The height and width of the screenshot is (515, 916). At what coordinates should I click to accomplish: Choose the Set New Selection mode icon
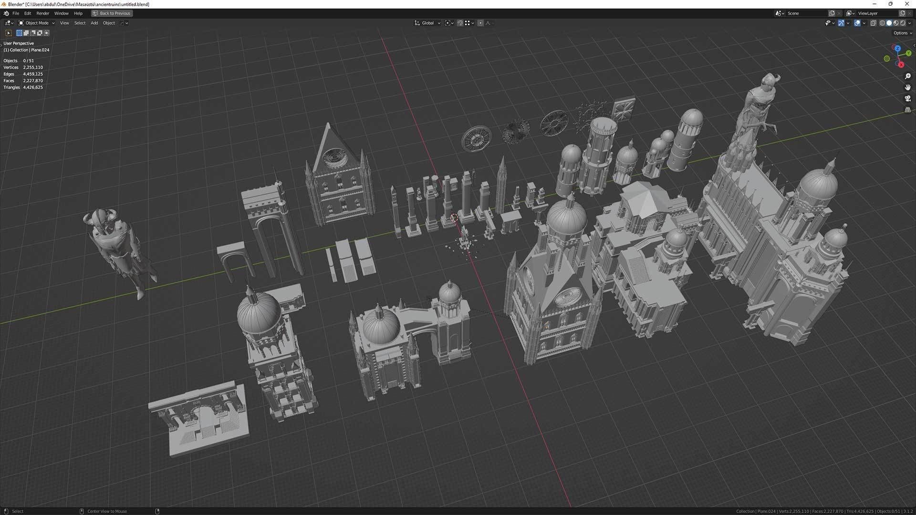point(19,33)
